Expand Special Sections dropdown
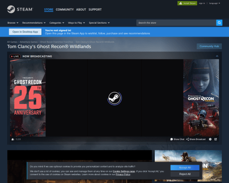The width and height of the screenshot is (229, 183). coord(99,23)
